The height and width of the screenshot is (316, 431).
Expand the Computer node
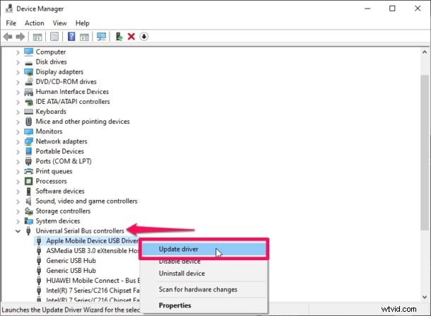[18, 52]
